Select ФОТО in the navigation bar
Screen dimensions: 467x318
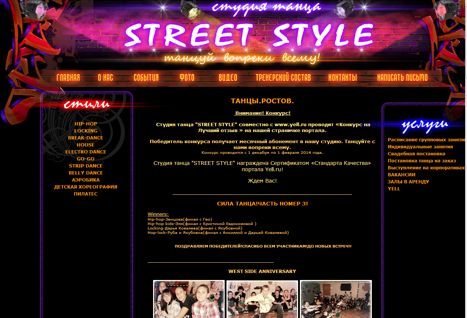pyautogui.click(x=187, y=77)
